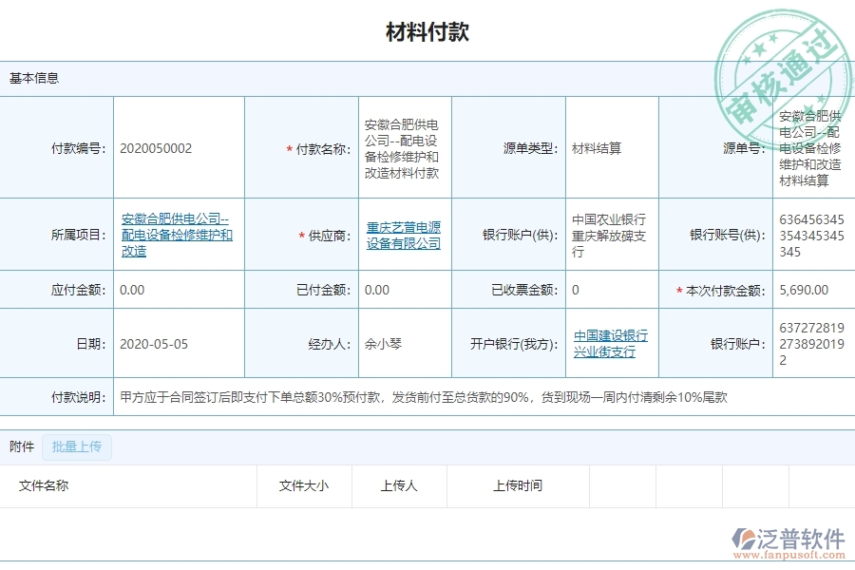Open the project link 安徽合肥供电公司--配电设备检修维护和改造

[178, 235]
